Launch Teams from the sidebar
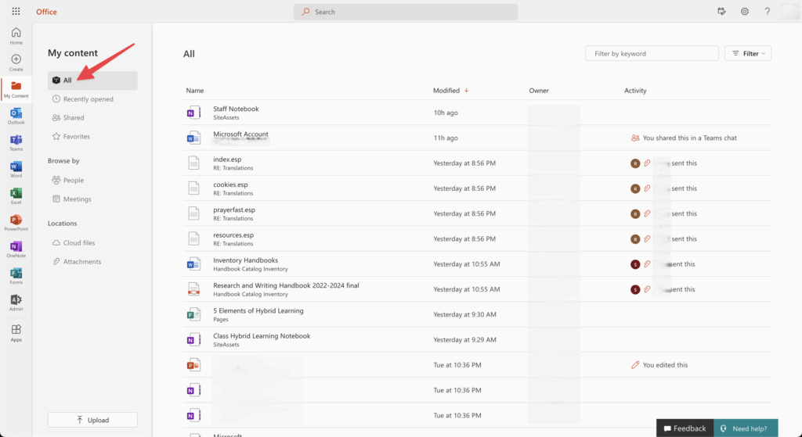Screen dimensions: 802x437 (16, 142)
